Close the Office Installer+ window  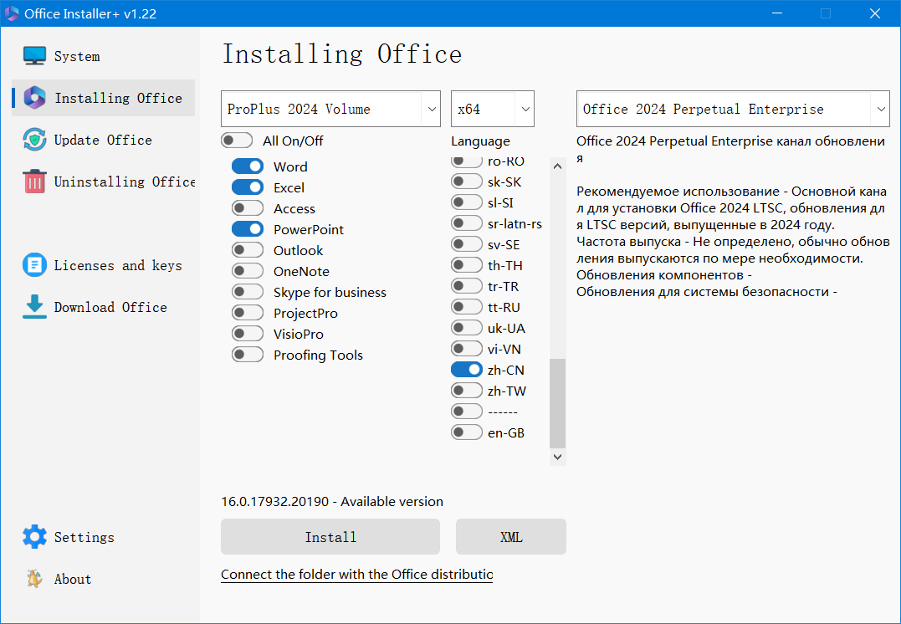pos(874,13)
